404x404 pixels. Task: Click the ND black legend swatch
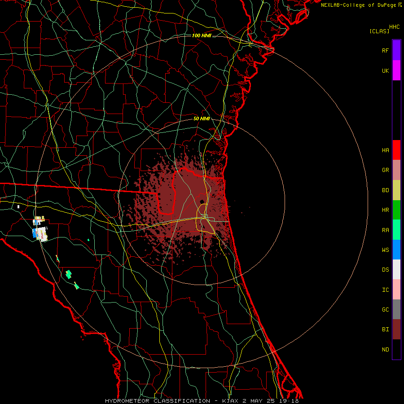pos(396,349)
